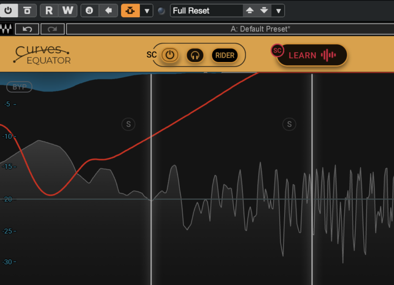
Task: Select next preset with the down arrow
Action: 264,10
